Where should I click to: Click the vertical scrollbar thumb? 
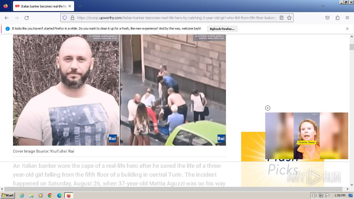[352, 47]
